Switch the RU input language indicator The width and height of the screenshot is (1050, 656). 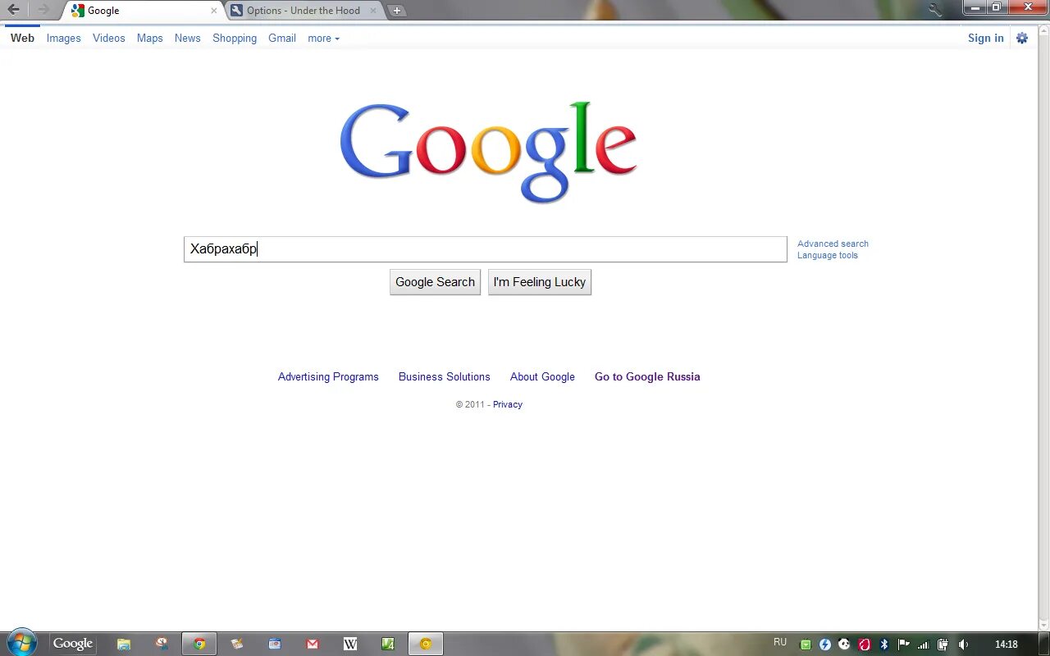click(x=780, y=642)
